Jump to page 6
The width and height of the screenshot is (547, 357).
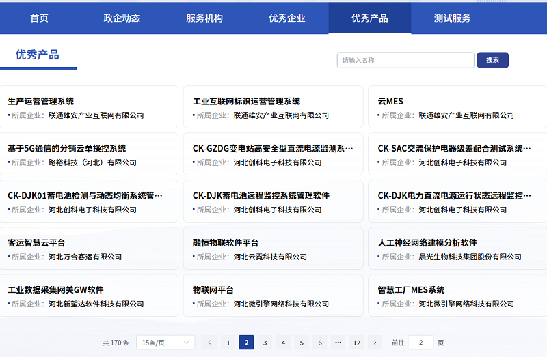click(x=320, y=343)
